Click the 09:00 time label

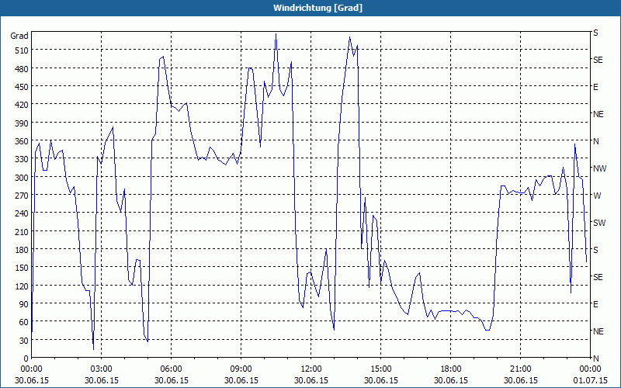tap(241, 369)
